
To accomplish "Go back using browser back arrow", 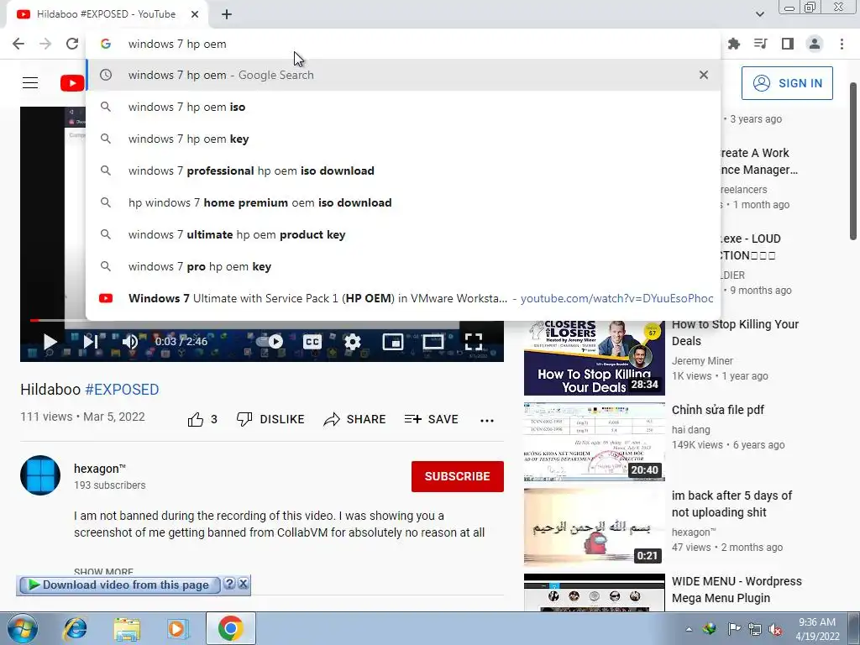I will click(18, 44).
